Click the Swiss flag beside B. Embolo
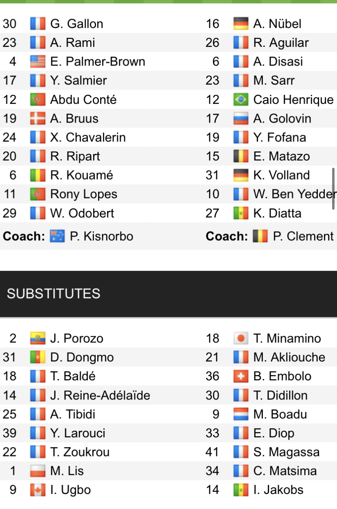Screen dimensions: 337x509 tap(241, 376)
